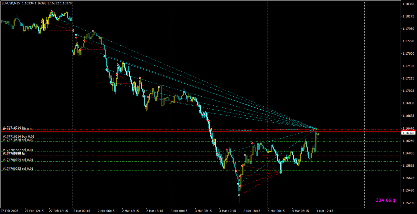The image size is (417, 214).
Task: Click time axis label 27 Feb 18:15
Action: 59,211
